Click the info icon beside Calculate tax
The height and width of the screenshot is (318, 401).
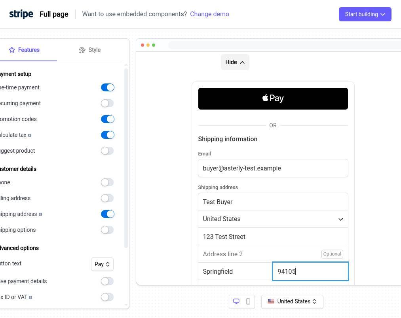coord(30,135)
